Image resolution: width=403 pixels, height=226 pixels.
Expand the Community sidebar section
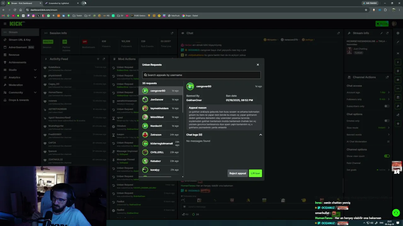point(20,92)
